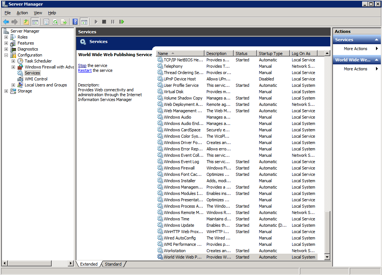Sort by the Status column header

pyautogui.click(x=245, y=53)
